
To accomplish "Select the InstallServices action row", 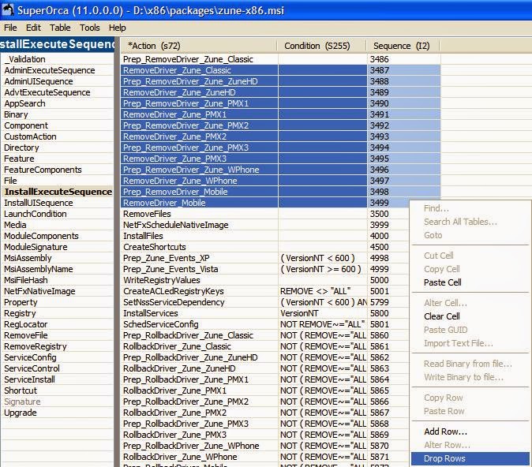I will pos(199,313).
